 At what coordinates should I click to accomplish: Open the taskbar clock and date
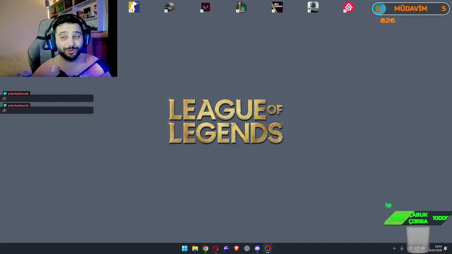click(435, 248)
